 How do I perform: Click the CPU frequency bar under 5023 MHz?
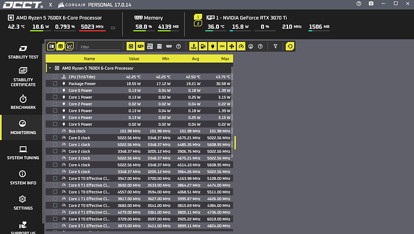pos(92,31)
